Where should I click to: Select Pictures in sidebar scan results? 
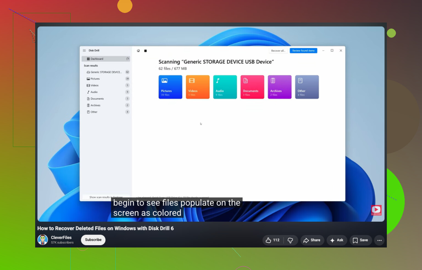click(x=106, y=79)
